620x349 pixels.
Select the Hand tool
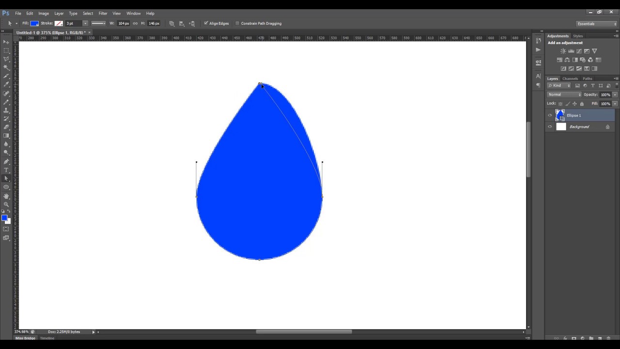(6, 196)
